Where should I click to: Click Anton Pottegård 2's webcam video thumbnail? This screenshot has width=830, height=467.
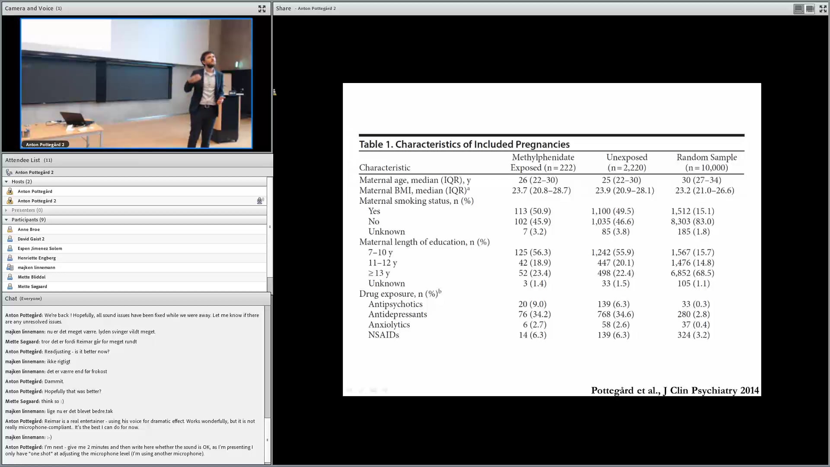pyautogui.click(x=137, y=83)
